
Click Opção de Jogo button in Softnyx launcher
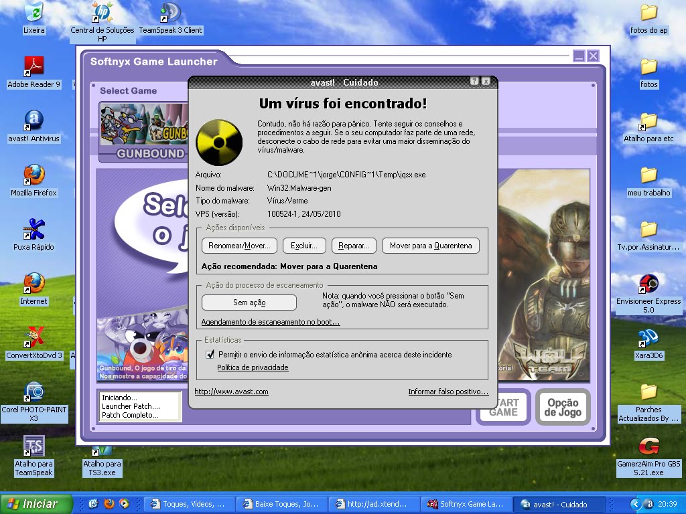click(x=563, y=407)
